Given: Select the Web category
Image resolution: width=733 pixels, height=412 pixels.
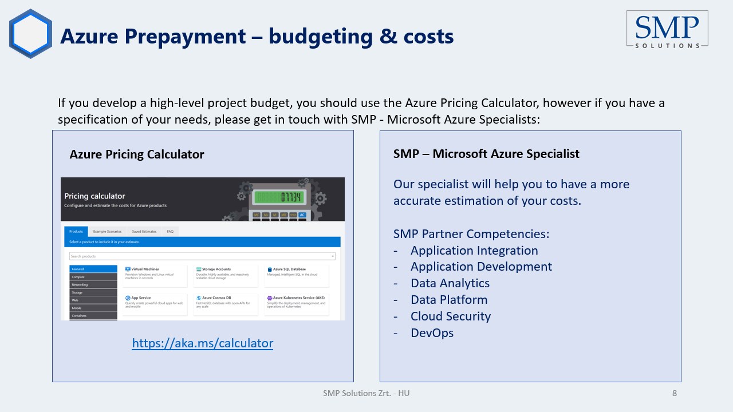Looking at the screenshot, I should pos(93,300).
